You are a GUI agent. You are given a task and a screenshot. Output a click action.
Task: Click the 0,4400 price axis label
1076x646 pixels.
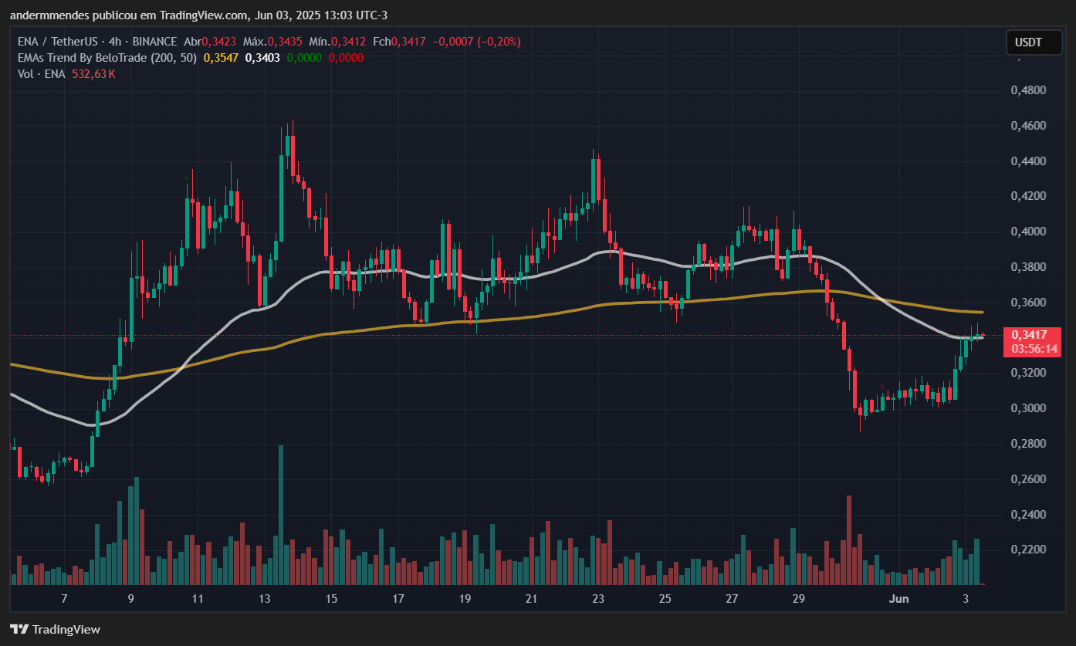[1028, 161]
